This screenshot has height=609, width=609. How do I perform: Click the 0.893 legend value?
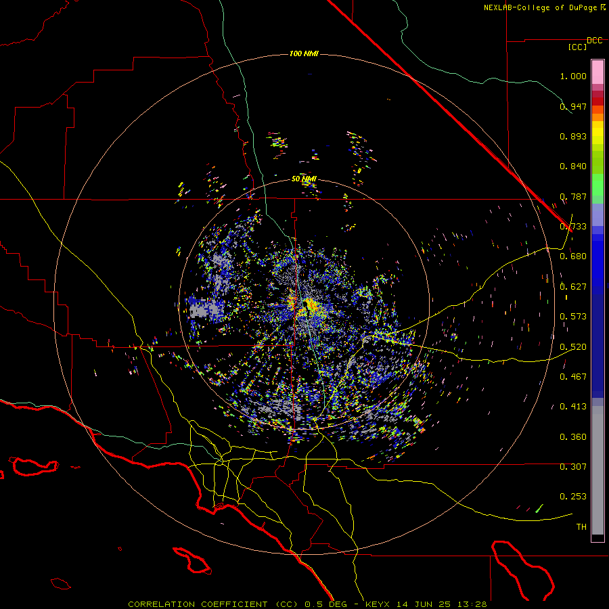573,136
